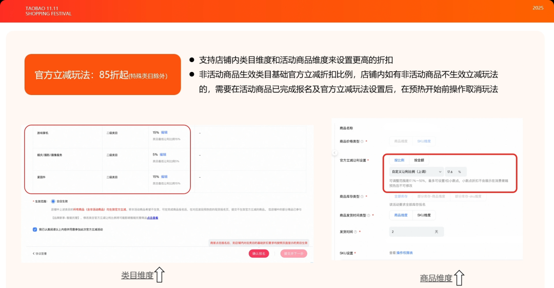
Task: Click the 2025 text in header
Action: pyautogui.click(x=538, y=8)
